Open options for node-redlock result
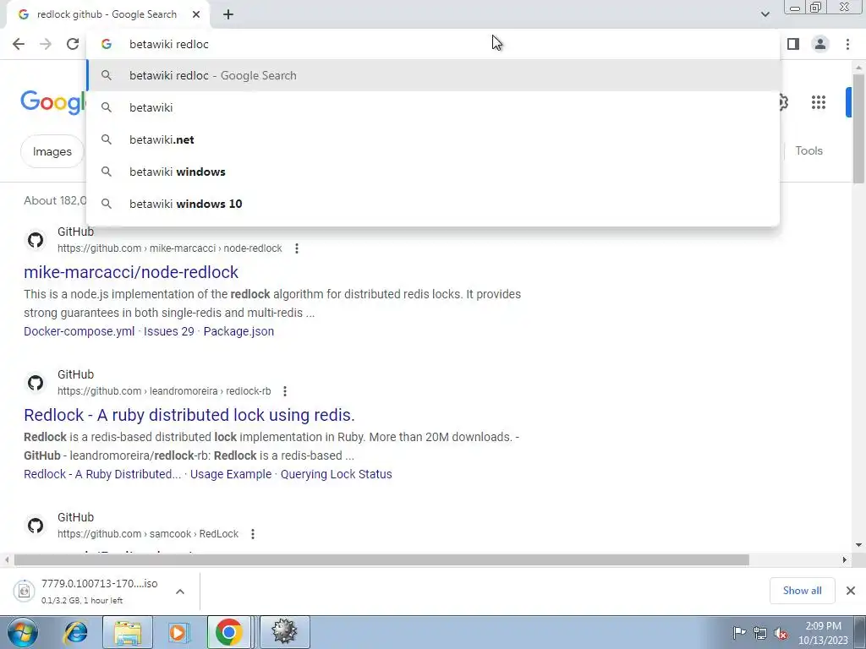This screenshot has width=866, height=649. click(x=297, y=248)
